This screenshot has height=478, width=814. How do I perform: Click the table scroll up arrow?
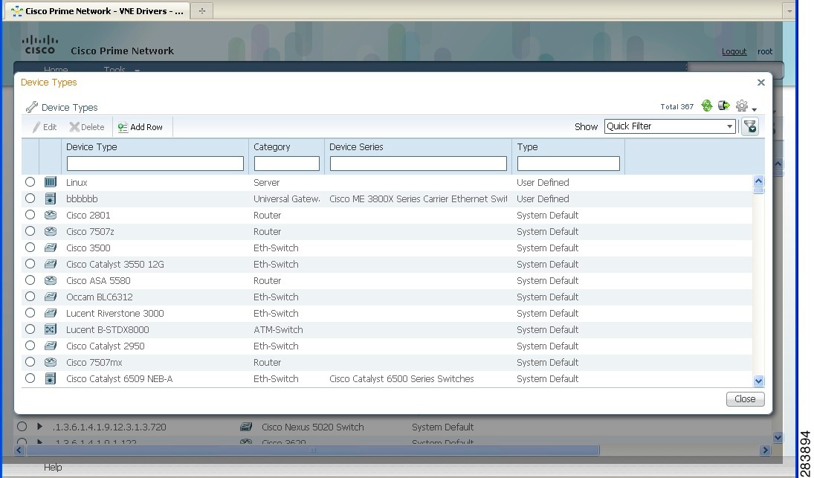click(x=758, y=181)
